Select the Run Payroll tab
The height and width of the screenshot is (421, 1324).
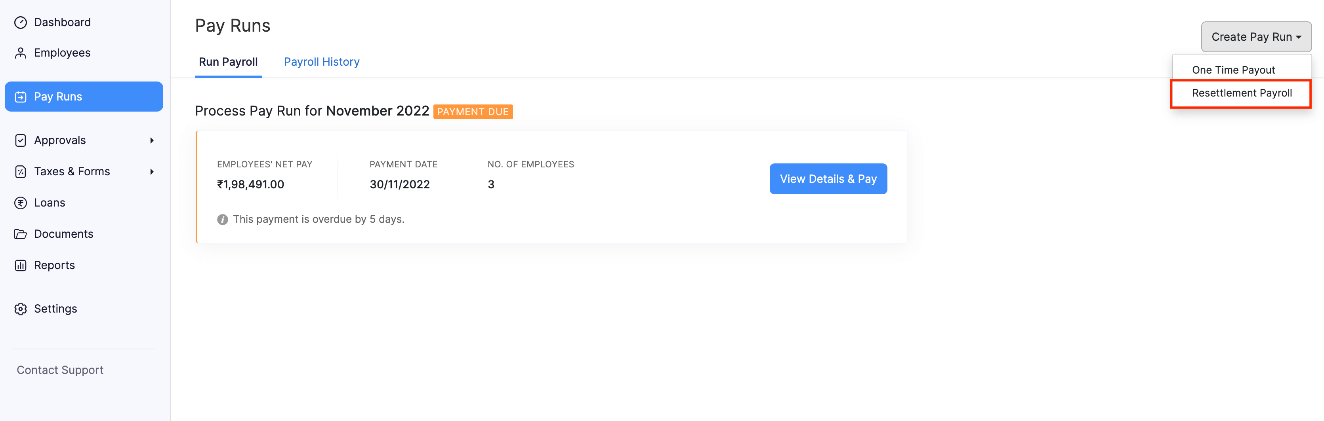click(x=228, y=62)
